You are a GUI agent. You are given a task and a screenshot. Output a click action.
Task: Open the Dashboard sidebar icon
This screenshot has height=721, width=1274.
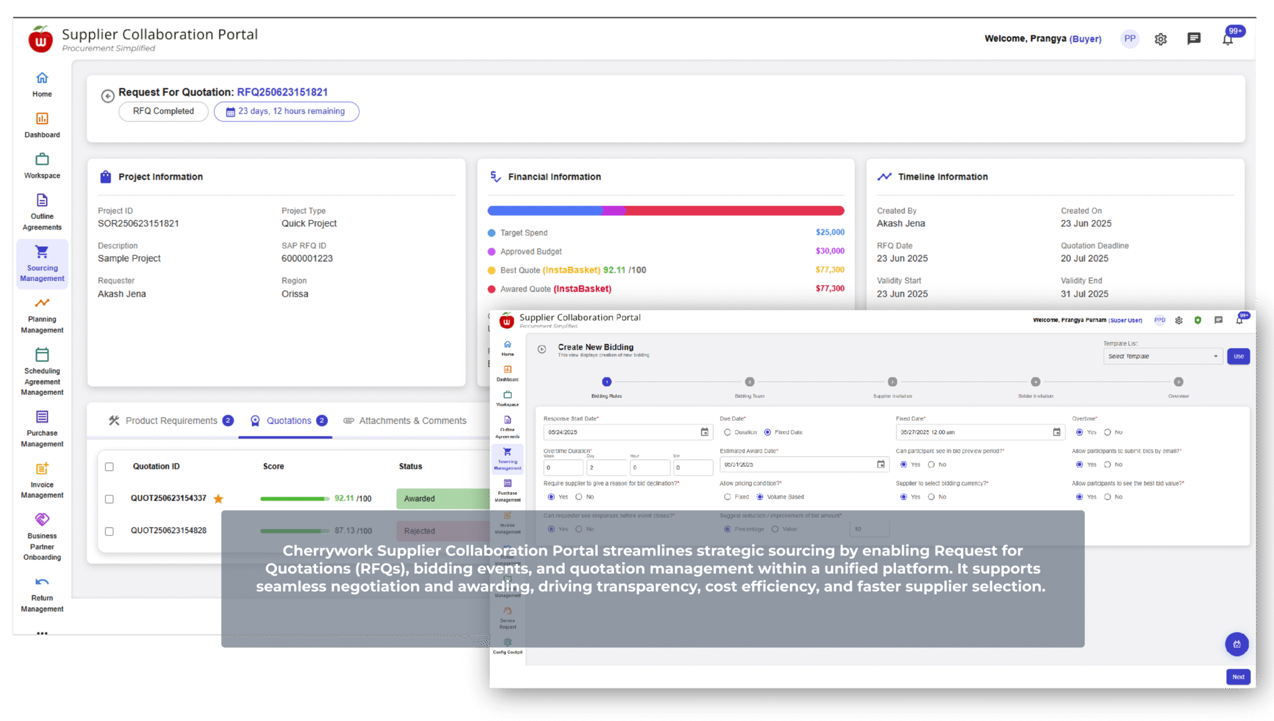[42, 119]
